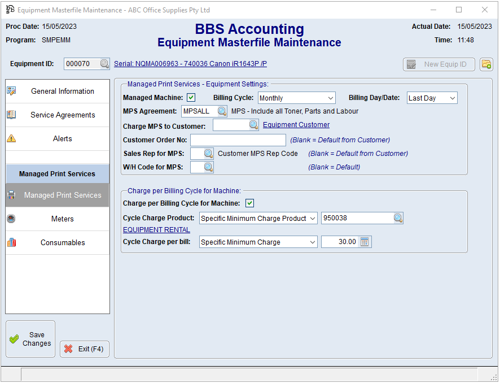
Task: Open calculator icon beside 30.00 charge
Action: click(x=365, y=242)
